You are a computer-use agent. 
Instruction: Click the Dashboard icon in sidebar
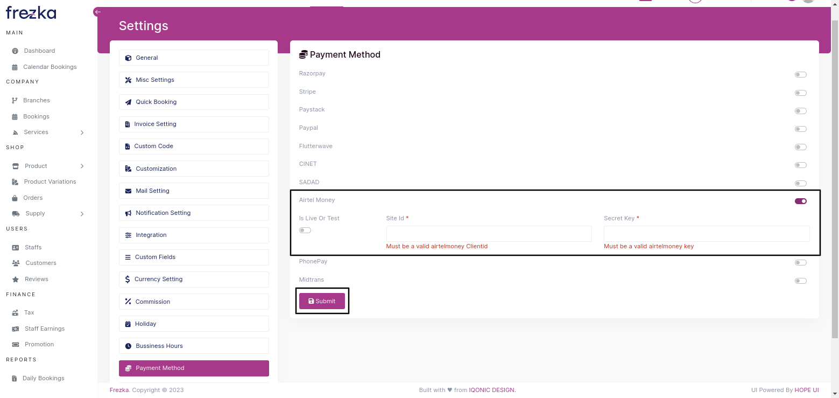point(15,51)
